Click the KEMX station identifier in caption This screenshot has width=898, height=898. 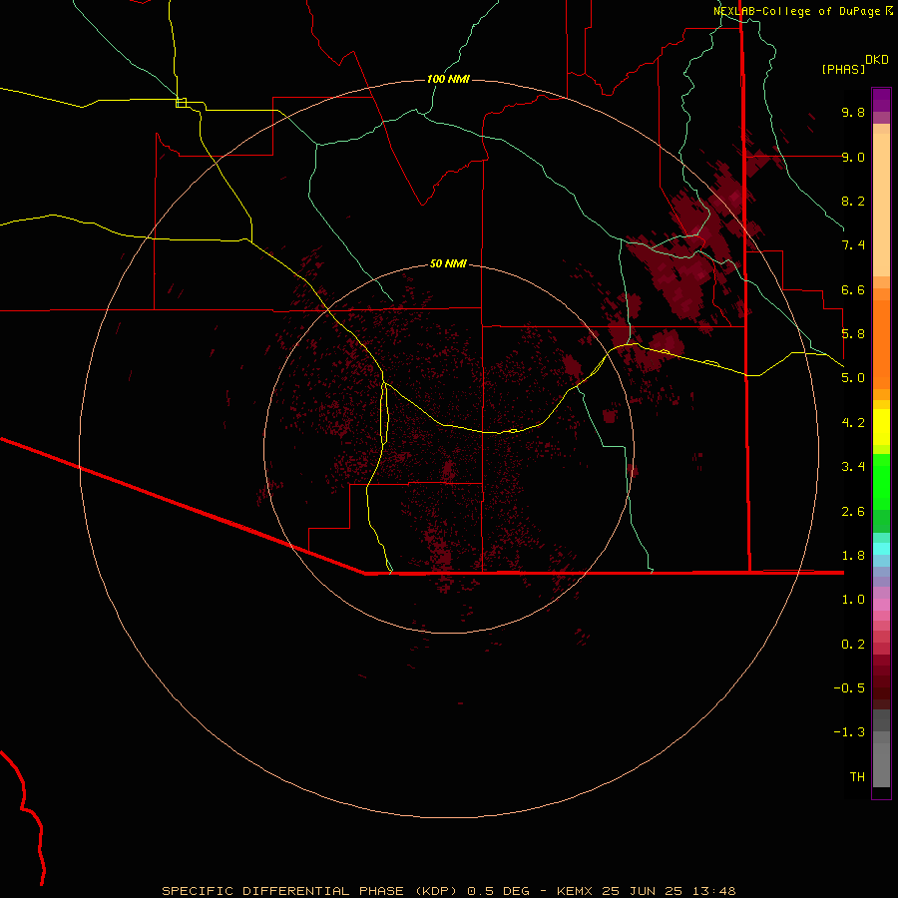pyautogui.click(x=575, y=891)
